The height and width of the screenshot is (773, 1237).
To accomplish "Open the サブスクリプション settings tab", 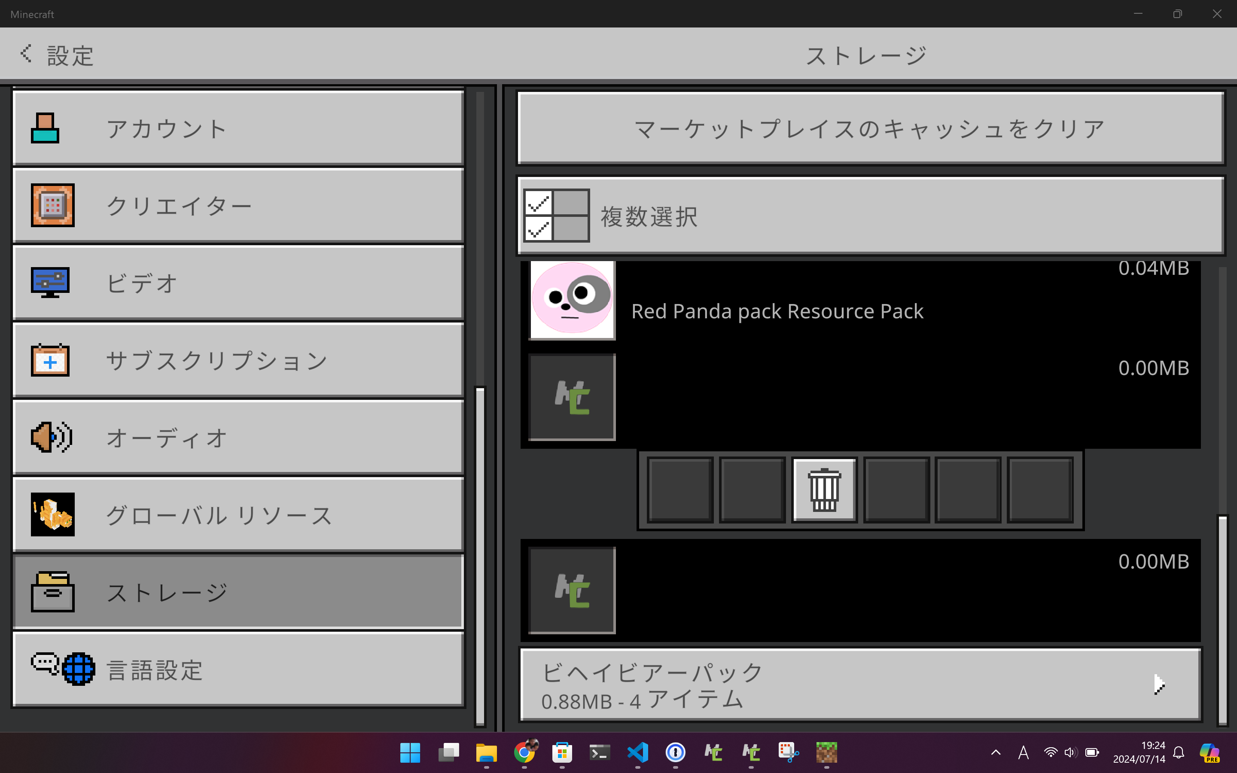I will [x=238, y=360].
